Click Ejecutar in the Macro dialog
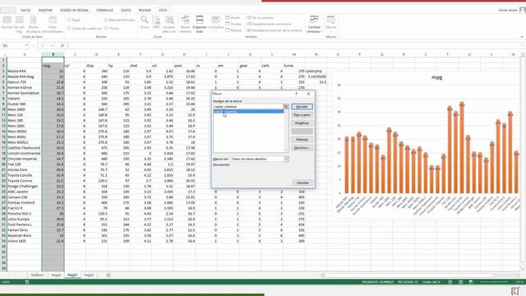This screenshot has width=526, height=296. (x=302, y=107)
